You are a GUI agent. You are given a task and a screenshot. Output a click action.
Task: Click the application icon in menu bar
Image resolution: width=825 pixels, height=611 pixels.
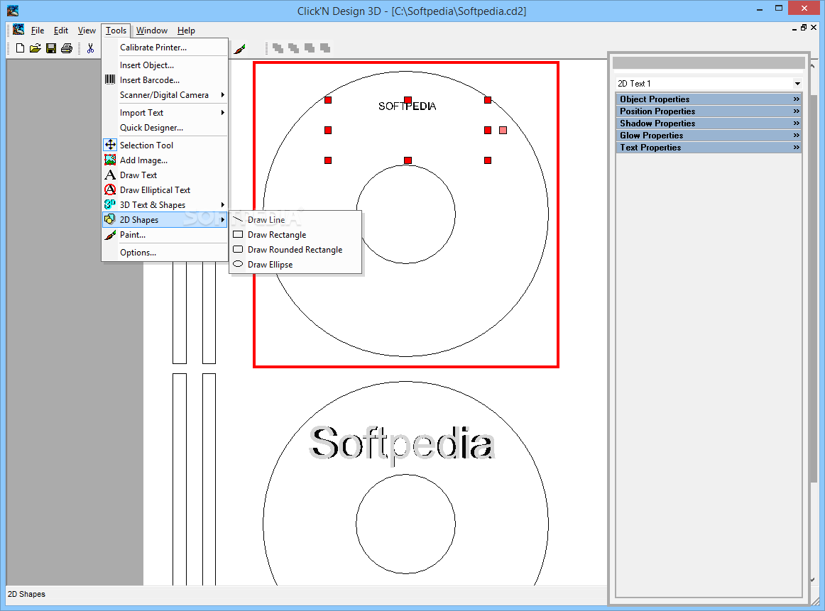pyautogui.click(x=18, y=29)
